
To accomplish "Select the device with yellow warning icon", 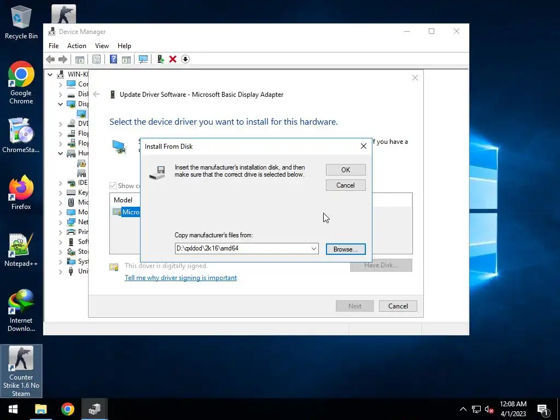I will click(x=81, y=164).
